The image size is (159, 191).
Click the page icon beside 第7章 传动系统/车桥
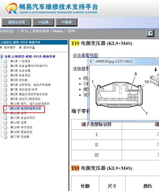5,90
